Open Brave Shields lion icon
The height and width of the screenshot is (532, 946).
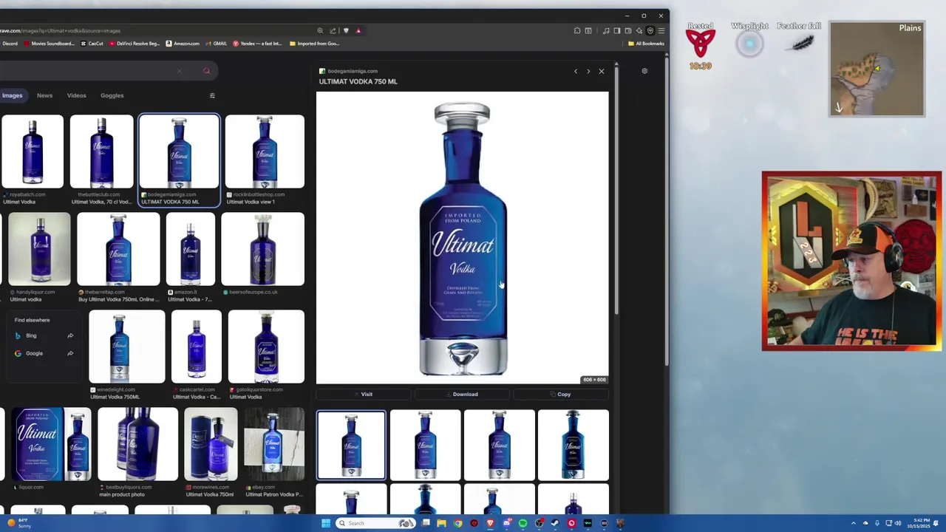point(346,30)
